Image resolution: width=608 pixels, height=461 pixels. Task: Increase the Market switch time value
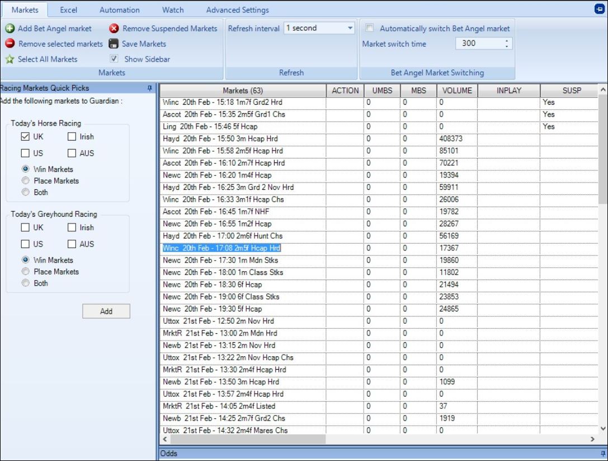tap(506, 40)
